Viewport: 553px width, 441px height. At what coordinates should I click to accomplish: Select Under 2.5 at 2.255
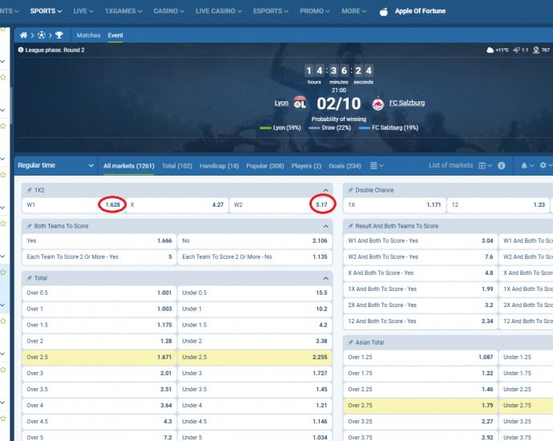(x=255, y=358)
